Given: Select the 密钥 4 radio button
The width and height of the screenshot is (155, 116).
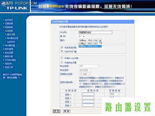Looking at the screenshot, I should pyautogui.click(x=75, y=105).
